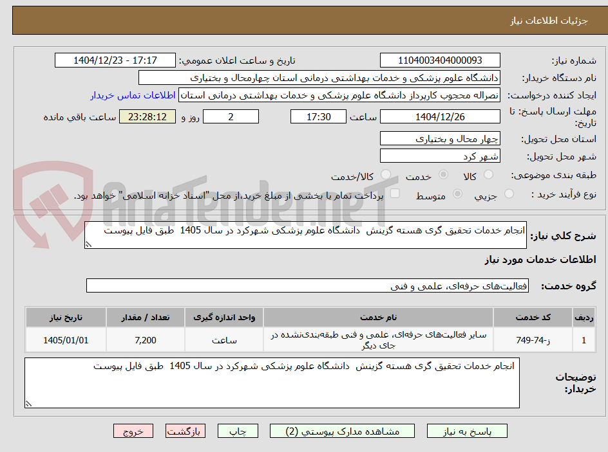This screenshot has height=452, width=608.
Task: Click the service group field 'فعالیت‌های حرفه‌ای، علمی و فنی'
Action: (x=307, y=285)
